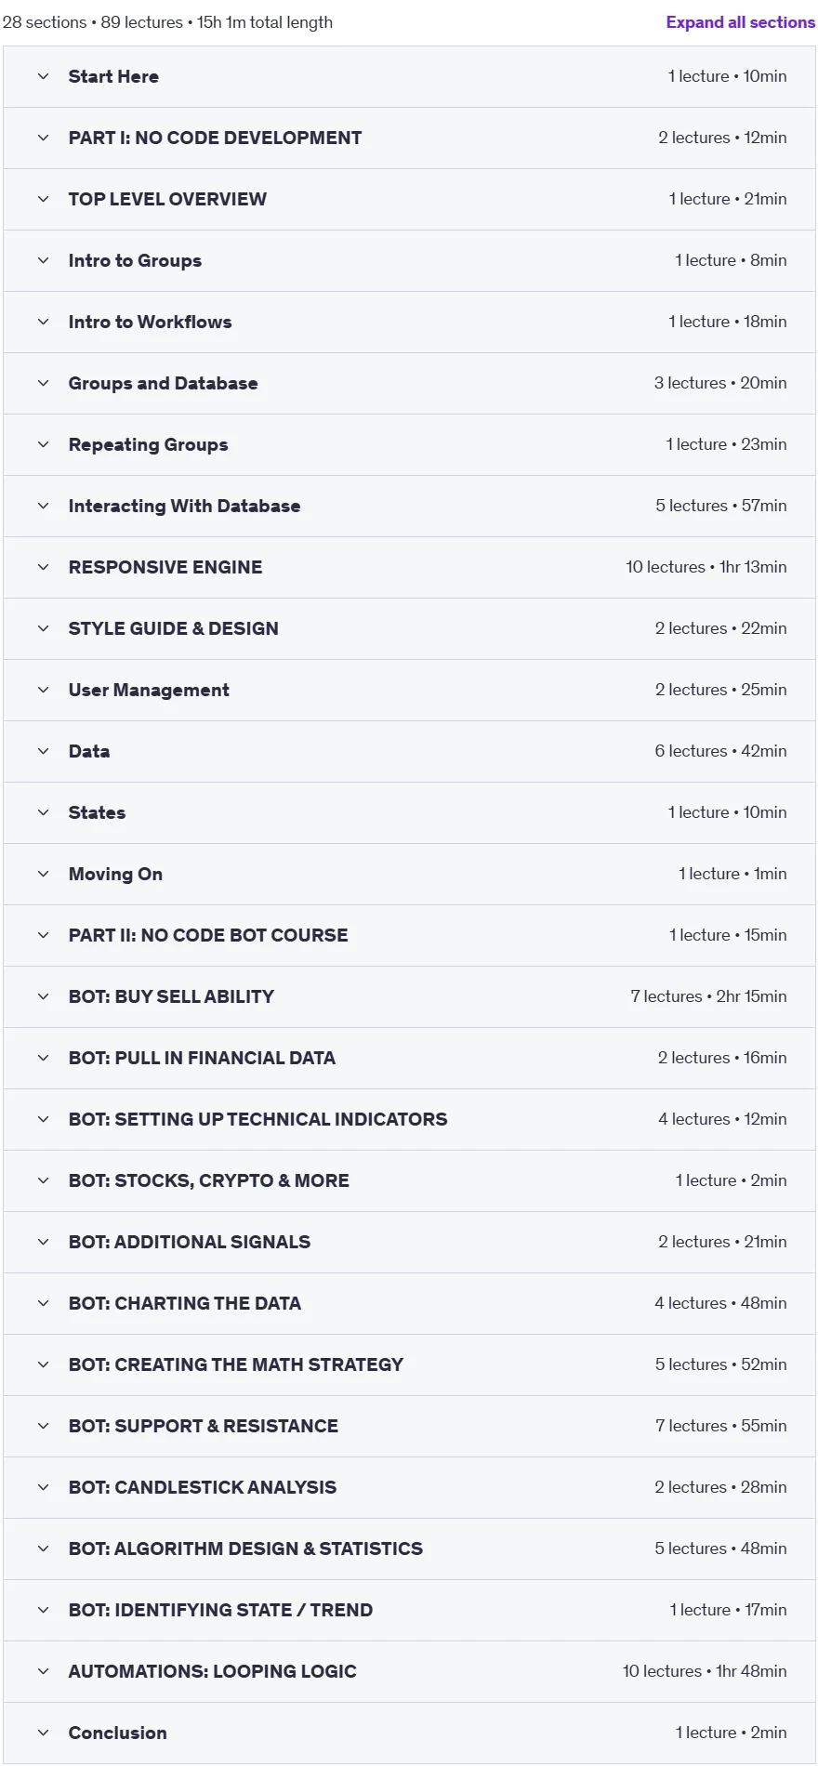Expand the Conclusion section chevron
Screen dimensions: 818x1766
click(43, 1733)
